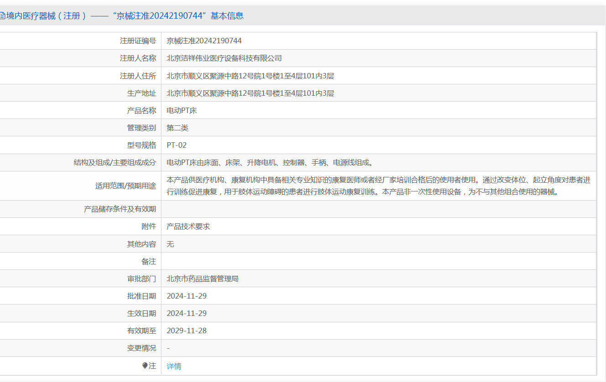Select the 有效期至 label
606x382 pixels.
click(x=141, y=330)
